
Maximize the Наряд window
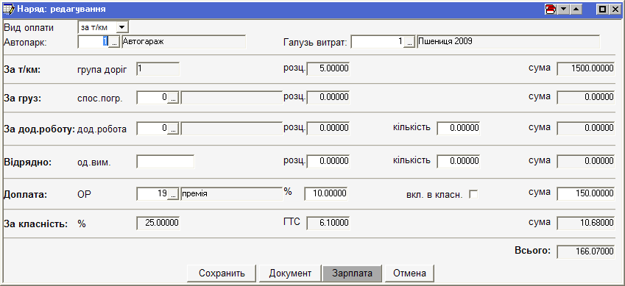pos(602,9)
